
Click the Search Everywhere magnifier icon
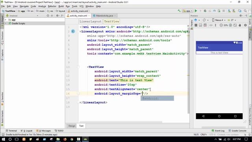tap(245, 11)
